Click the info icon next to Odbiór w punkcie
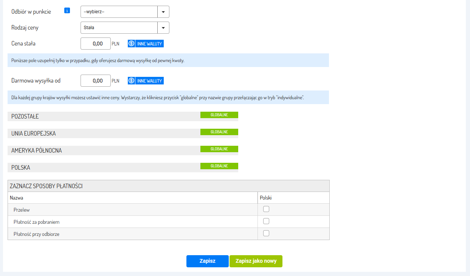 pos(67,11)
